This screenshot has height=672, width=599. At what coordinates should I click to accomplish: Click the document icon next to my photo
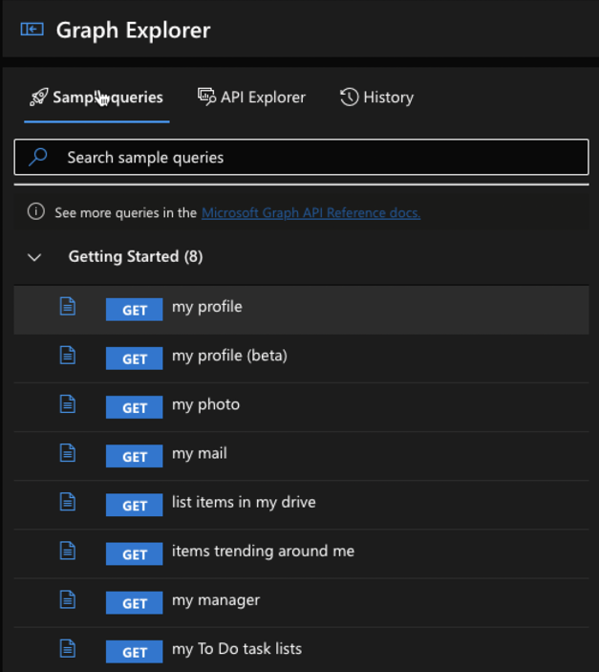coord(68,404)
